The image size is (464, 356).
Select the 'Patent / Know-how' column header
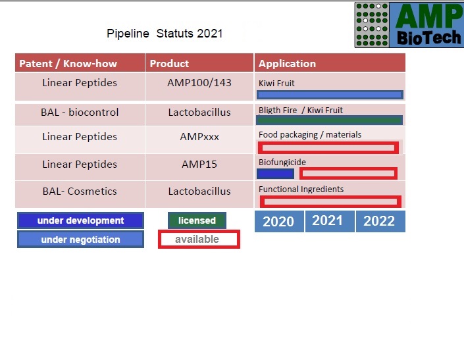80,63
